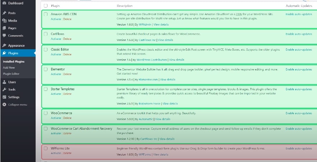Image resolution: width=317 pixels, height=162 pixels.
Task: Click the Description column header
Action: click(124, 6)
